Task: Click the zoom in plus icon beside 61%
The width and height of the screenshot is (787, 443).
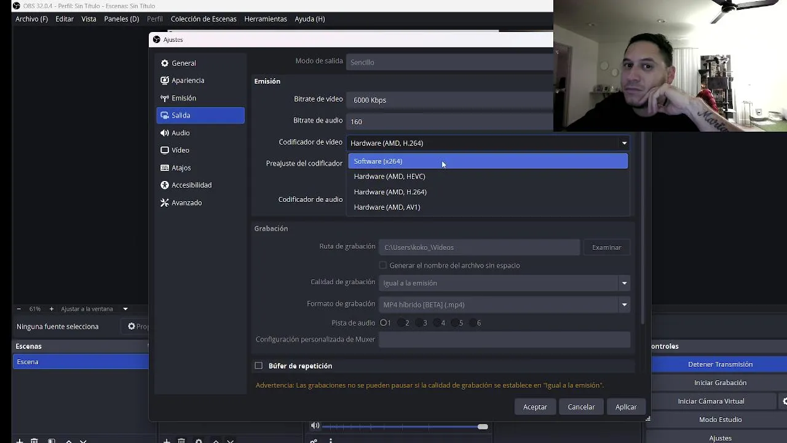Action: pyautogui.click(x=52, y=309)
